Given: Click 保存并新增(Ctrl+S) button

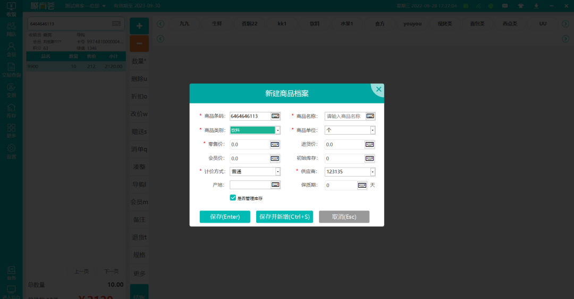Looking at the screenshot, I should pyautogui.click(x=284, y=217).
